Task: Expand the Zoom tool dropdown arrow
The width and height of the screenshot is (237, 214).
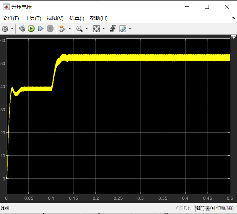Action: (x=87, y=29)
